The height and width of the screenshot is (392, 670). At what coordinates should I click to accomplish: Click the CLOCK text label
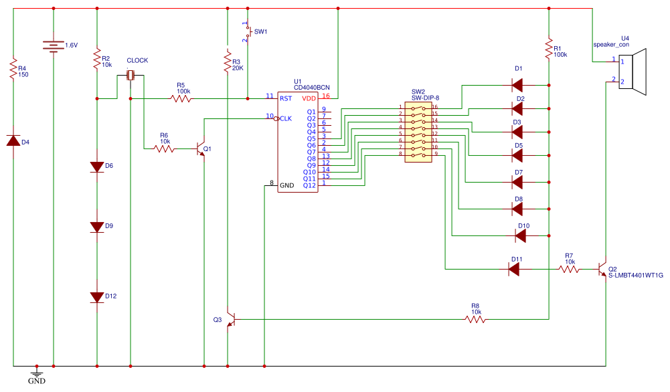click(x=137, y=61)
